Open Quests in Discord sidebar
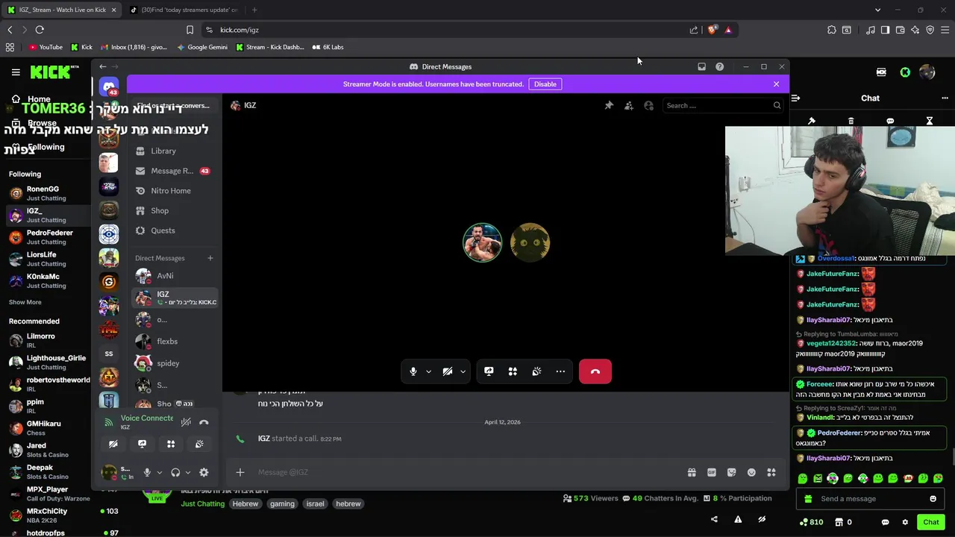This screenshot has height=537, width=955. pyautogui.click(x=175, y=231)
